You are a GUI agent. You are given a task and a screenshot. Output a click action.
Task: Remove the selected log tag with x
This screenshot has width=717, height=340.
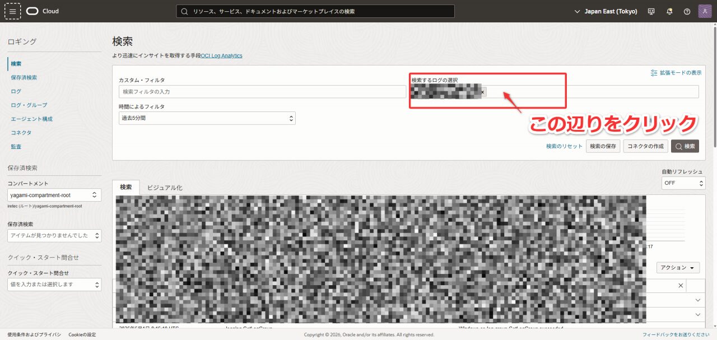[x=483, y=92]
